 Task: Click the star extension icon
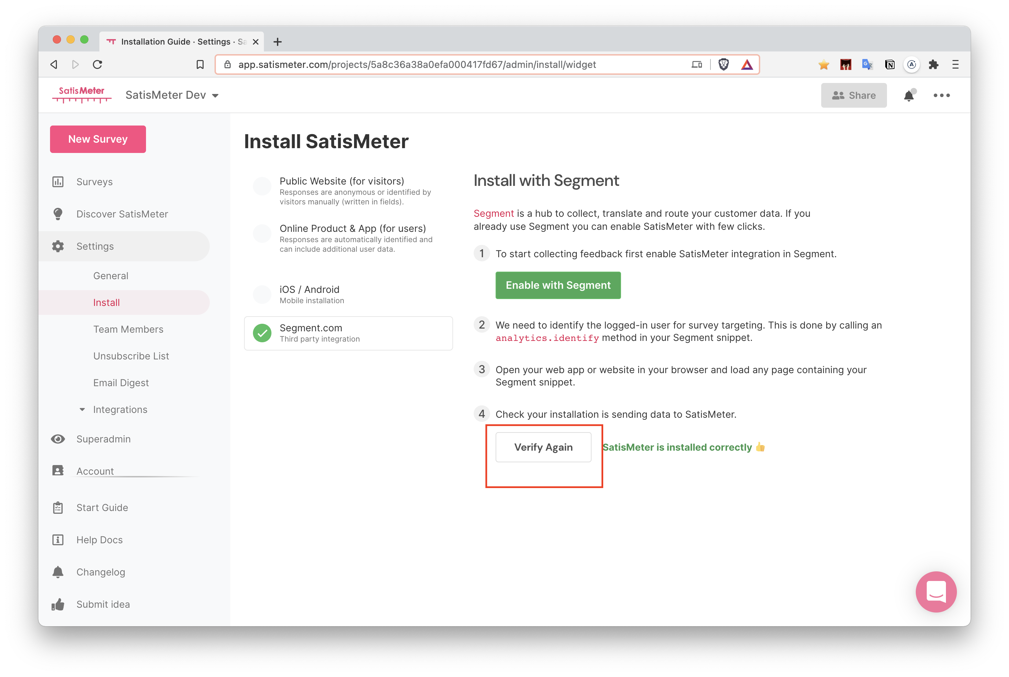(824, 64)
